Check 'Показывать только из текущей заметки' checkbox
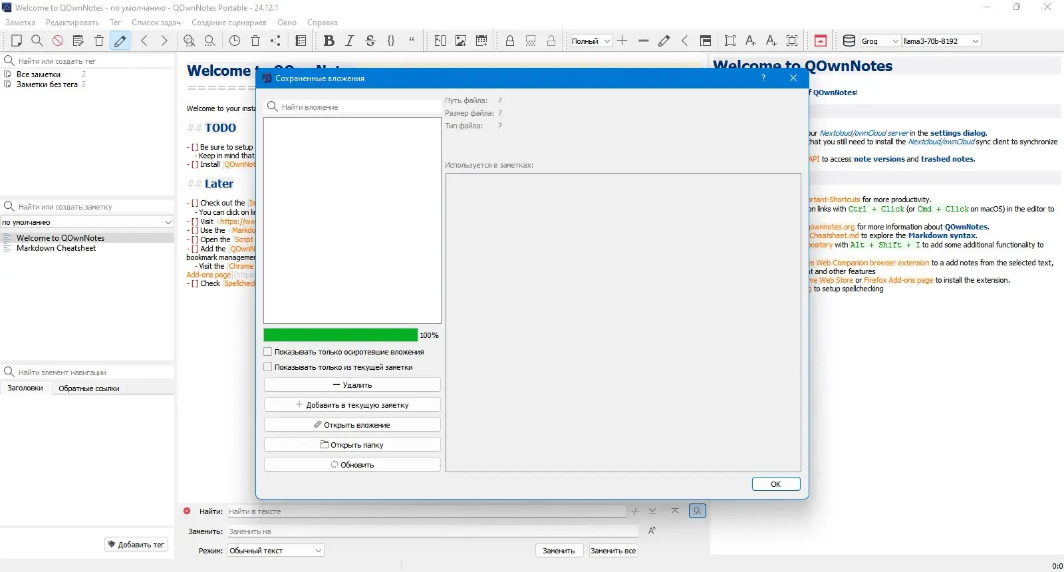 (x=268, y=367)
